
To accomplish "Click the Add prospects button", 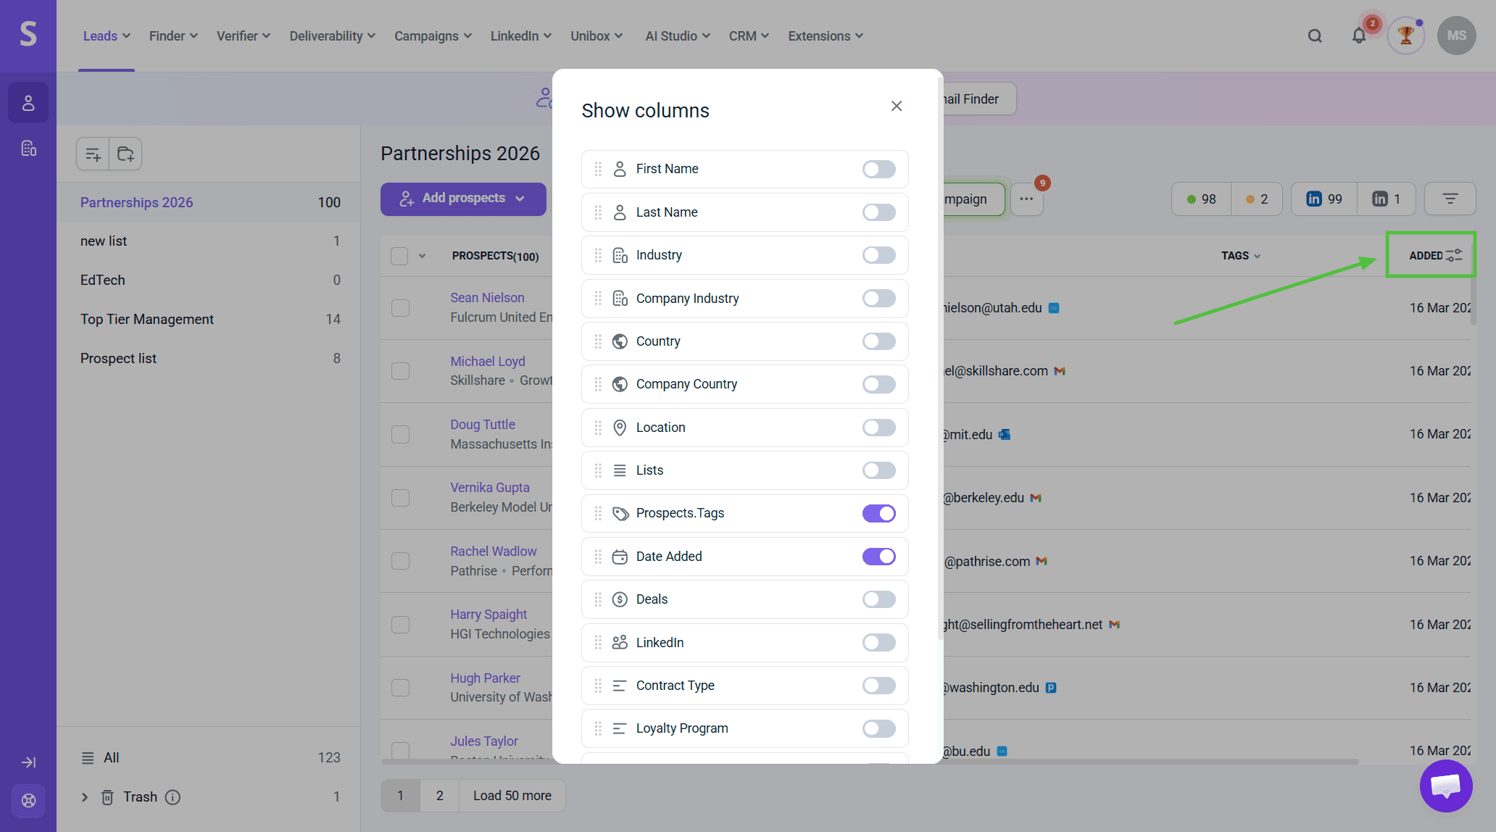I will [x=463, y=199].
